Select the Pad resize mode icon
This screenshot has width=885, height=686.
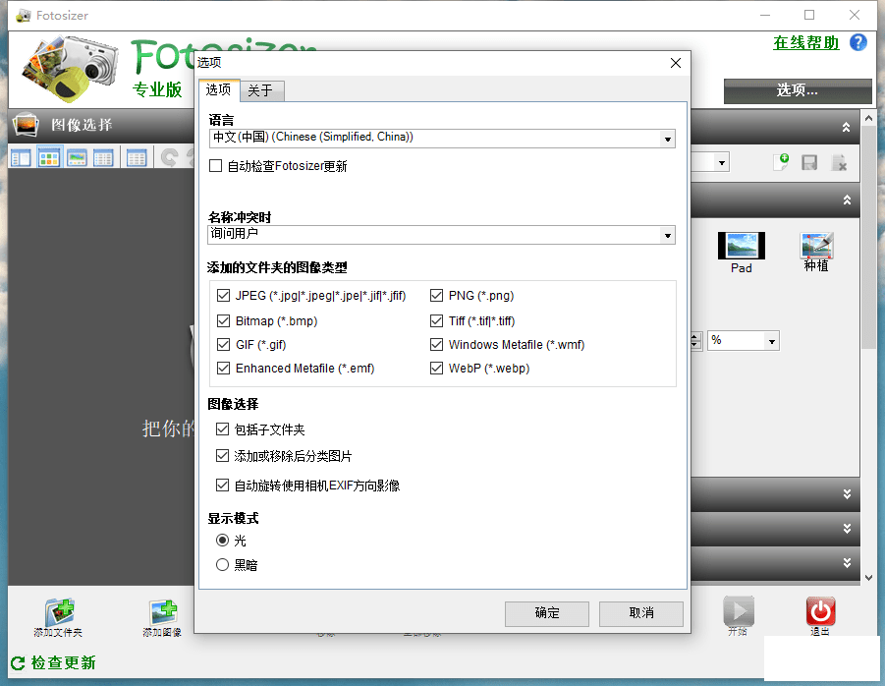742,246
